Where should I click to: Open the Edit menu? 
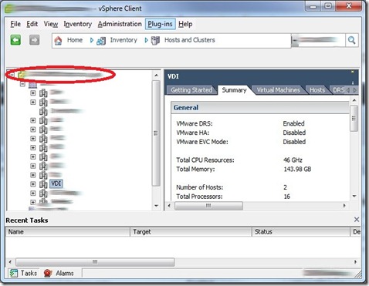click(x=32, y=24)
